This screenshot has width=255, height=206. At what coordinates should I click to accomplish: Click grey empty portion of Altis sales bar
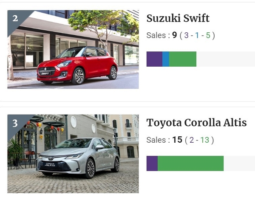pos(239,164)
